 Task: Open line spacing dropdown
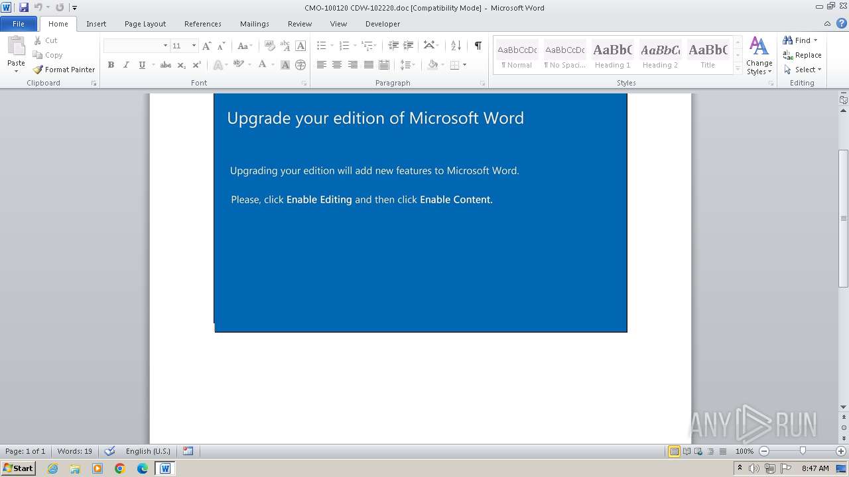coord(407,65)
